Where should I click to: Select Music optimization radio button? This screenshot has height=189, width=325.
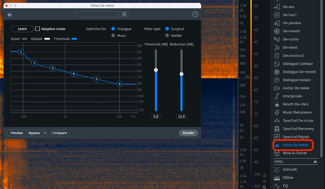(x=113, y=35)
